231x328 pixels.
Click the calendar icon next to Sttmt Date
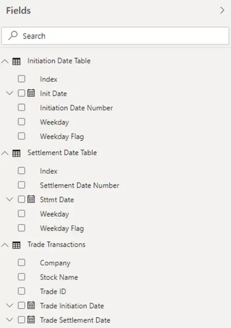(31, 199)
